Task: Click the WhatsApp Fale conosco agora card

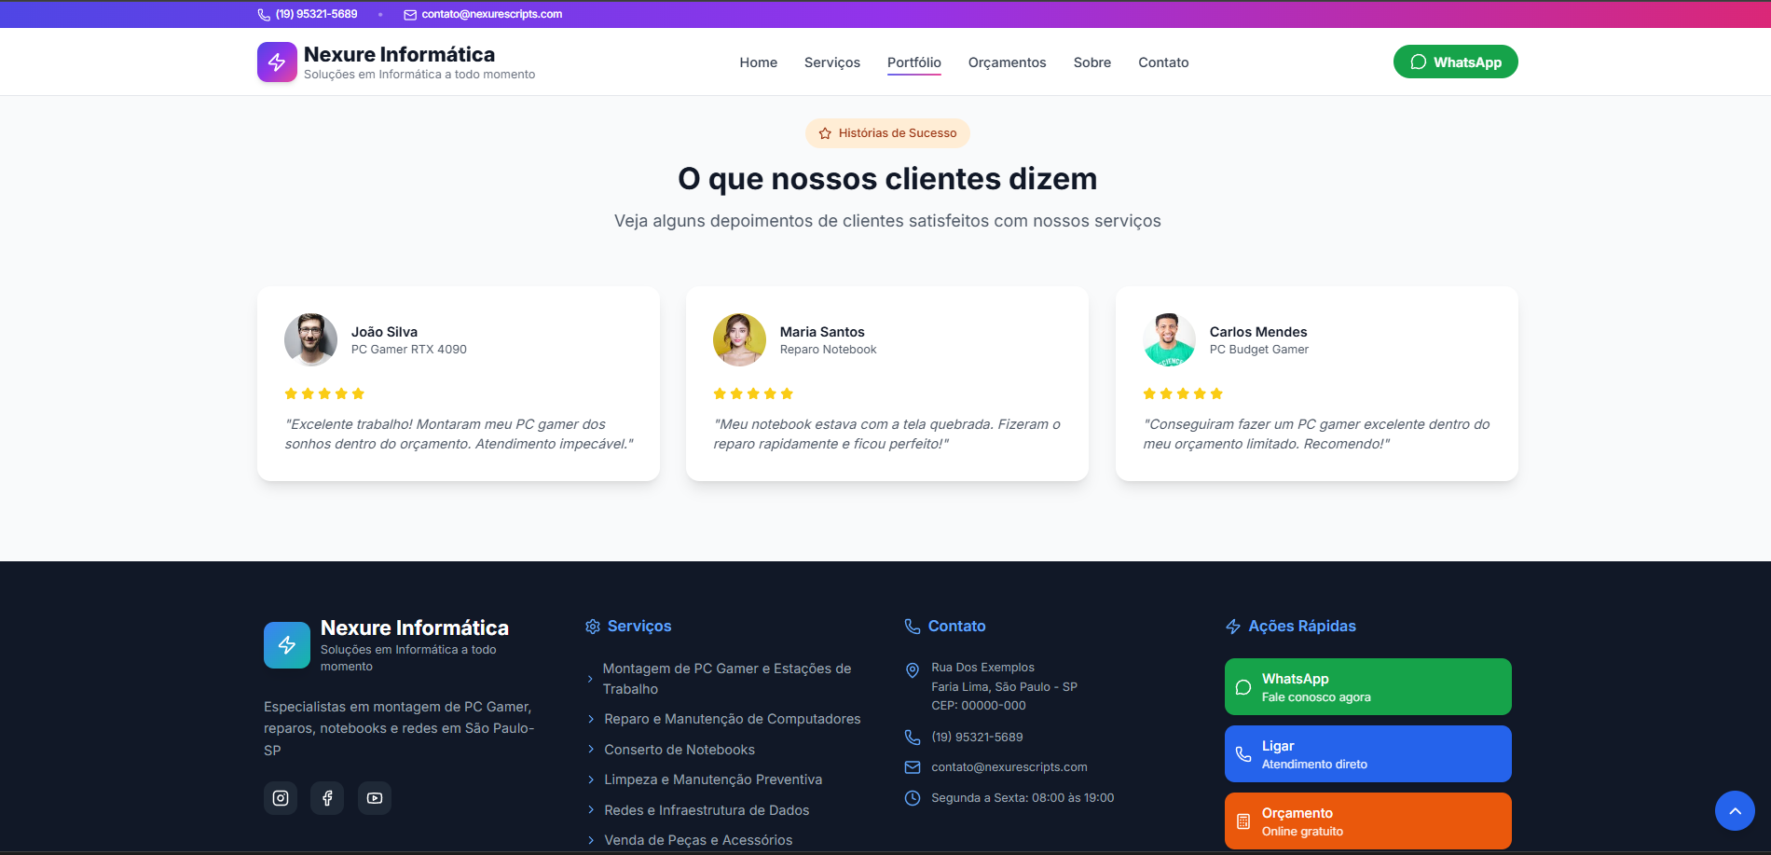Action: 1368,687
